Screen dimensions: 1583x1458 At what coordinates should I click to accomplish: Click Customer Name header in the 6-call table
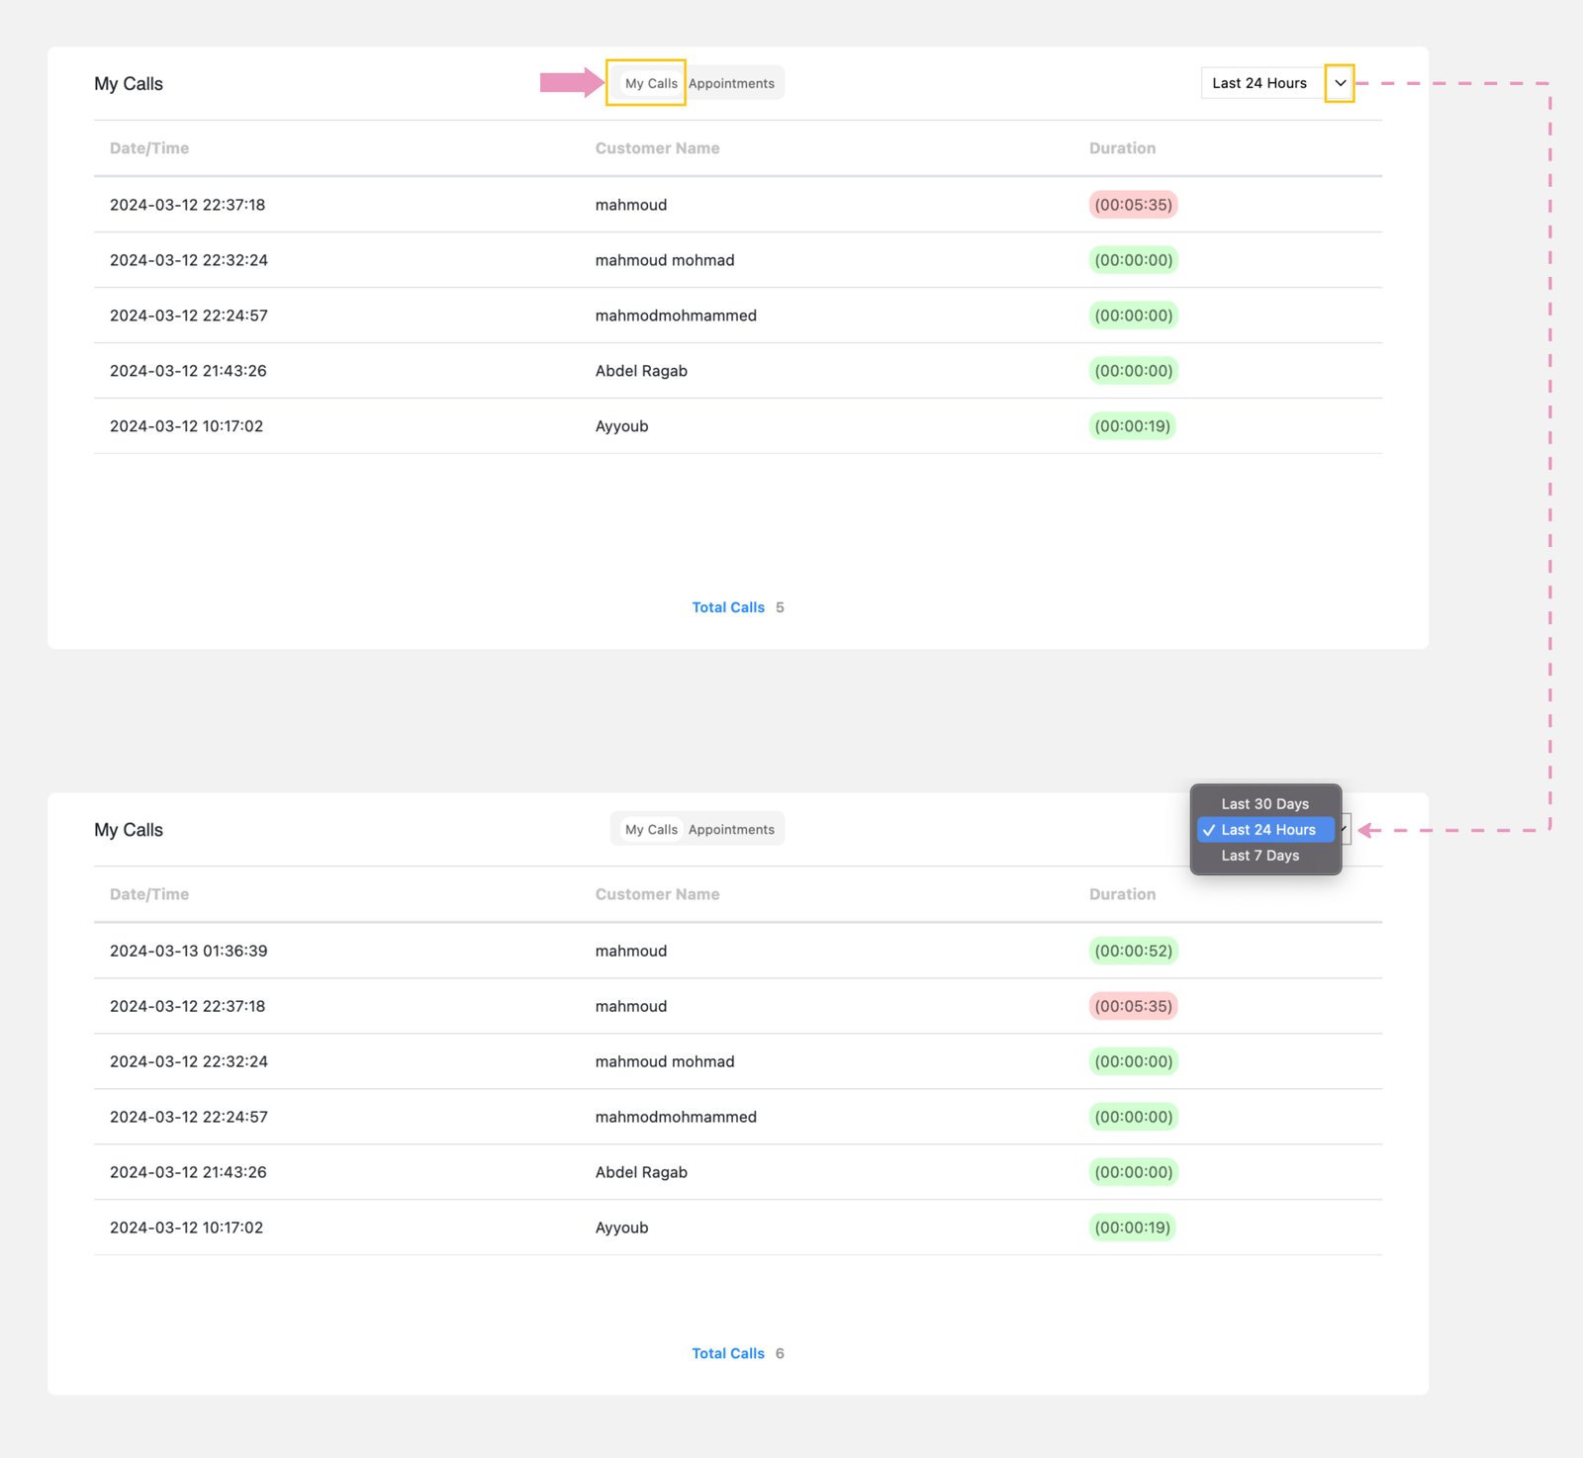[x=657, y=894]
